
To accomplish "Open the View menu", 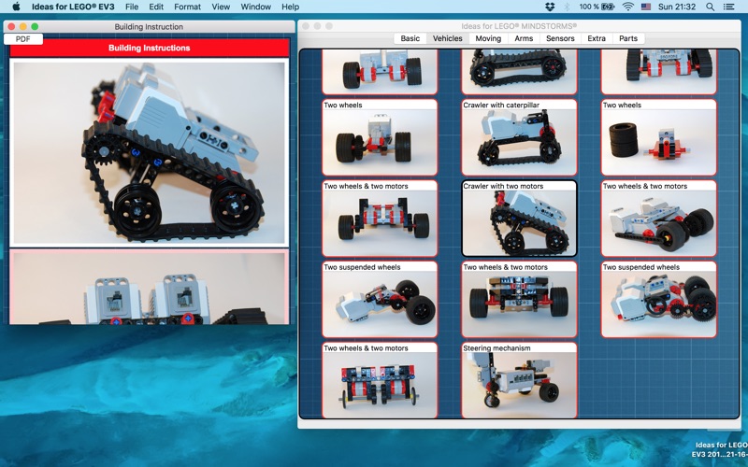I will 221,7.
